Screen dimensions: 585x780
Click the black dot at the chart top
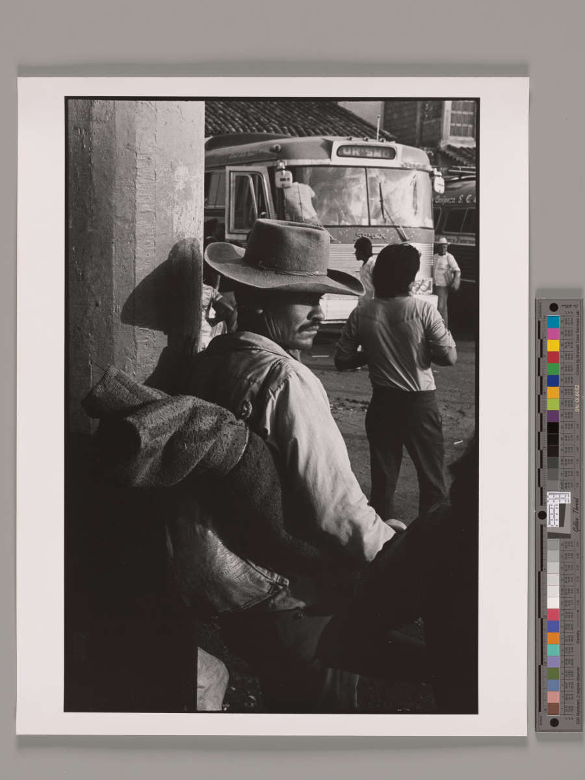pyautogui.click(x=552, y=307)
